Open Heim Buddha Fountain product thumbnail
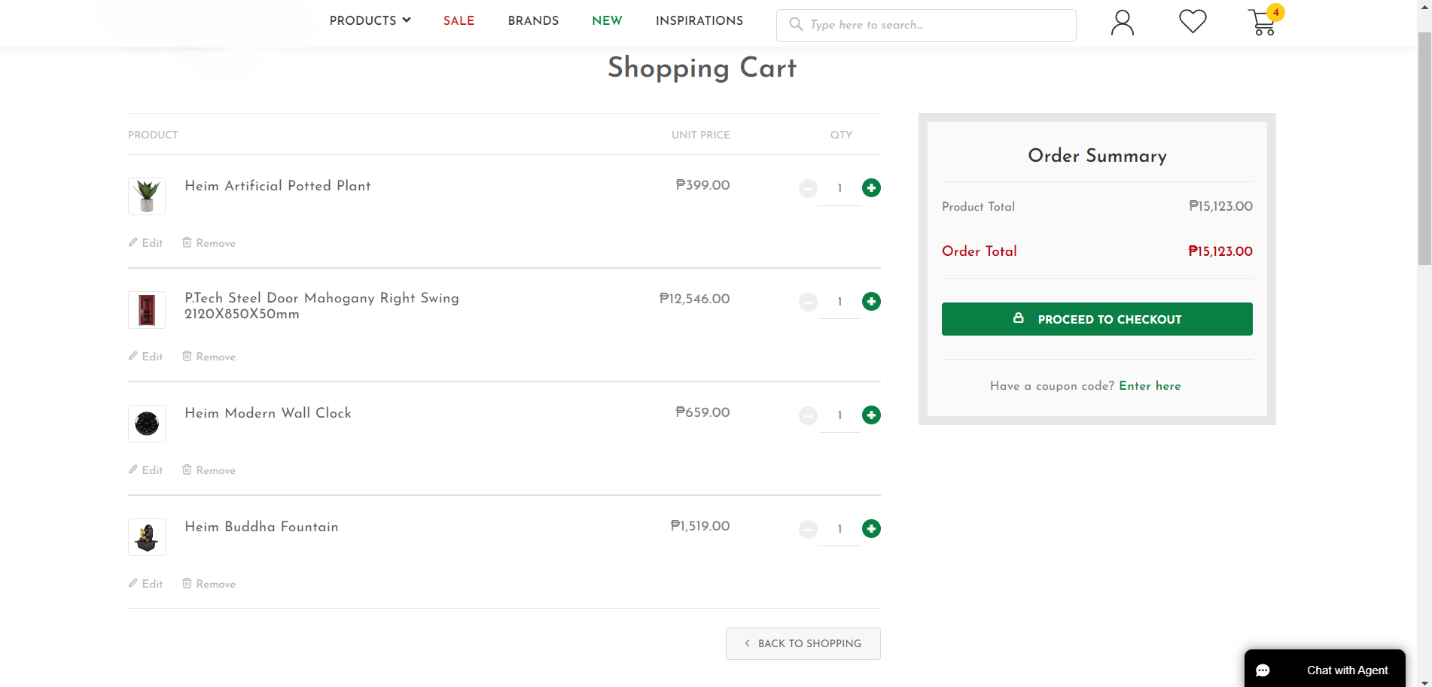This screenshot has height=687, width=1432. [x=147, y=537]
